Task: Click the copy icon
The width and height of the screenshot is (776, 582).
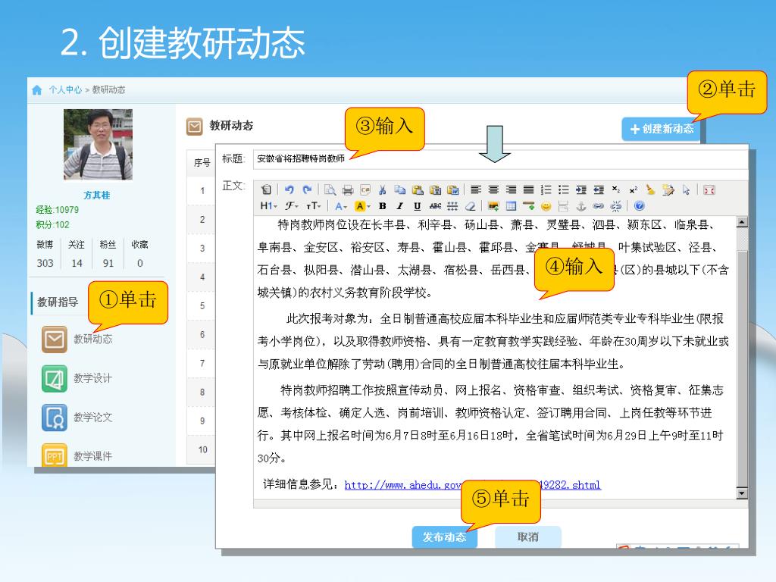Action: (x=400, y=189)
